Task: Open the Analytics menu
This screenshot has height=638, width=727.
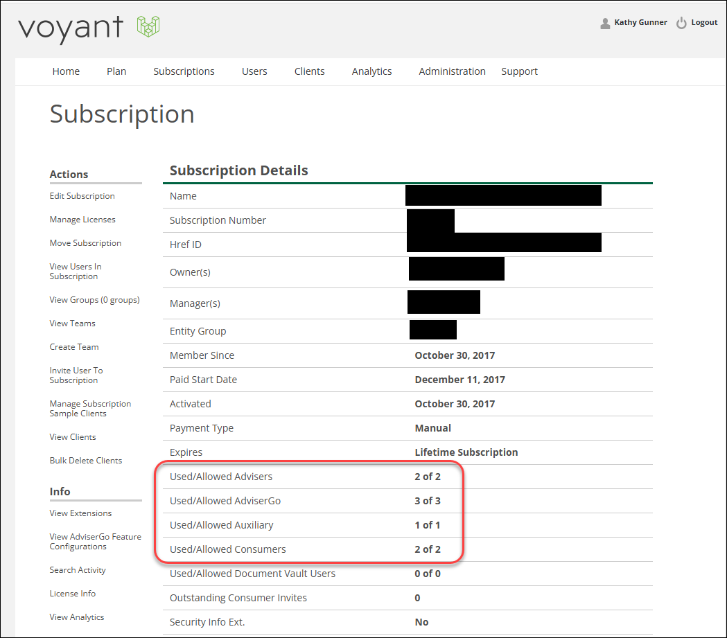Action: 372,71
